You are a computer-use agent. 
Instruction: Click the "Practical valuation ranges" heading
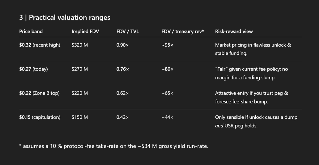[x=65, y=18]
